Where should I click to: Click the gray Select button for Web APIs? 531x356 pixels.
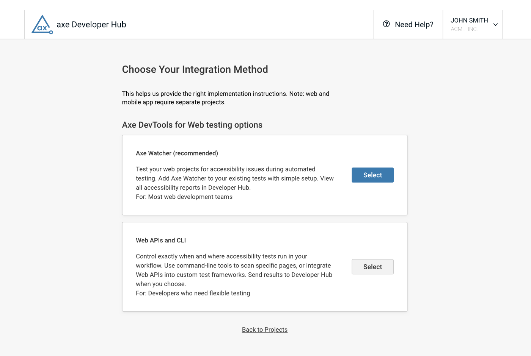pos(372,267)
